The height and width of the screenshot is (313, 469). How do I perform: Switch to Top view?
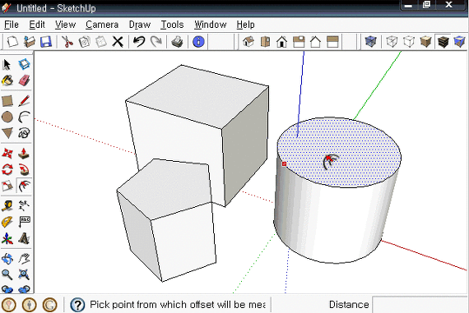pyautogui.click(x=265, y=42)
